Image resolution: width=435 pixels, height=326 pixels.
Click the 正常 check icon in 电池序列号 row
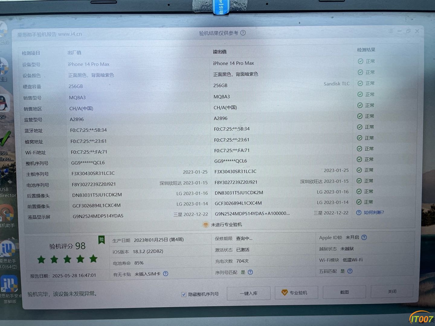click(x=359, y=181)
